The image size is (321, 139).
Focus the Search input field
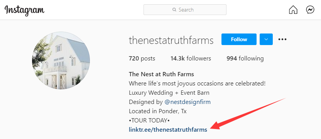coord(185,10)
